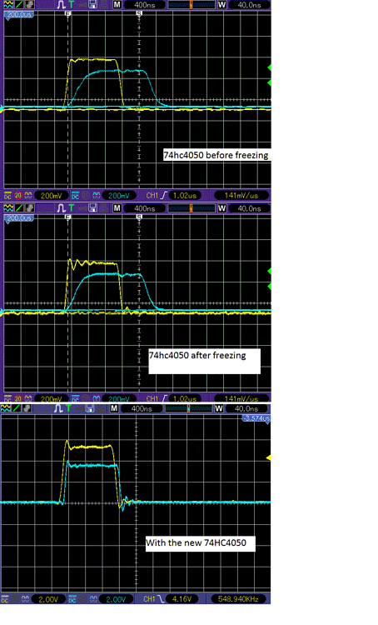Click the pulse trigger icon above 'before freezing' capture
Viewport: 378px width, 625px height.
pyautogui.click(x=61, y=5)
